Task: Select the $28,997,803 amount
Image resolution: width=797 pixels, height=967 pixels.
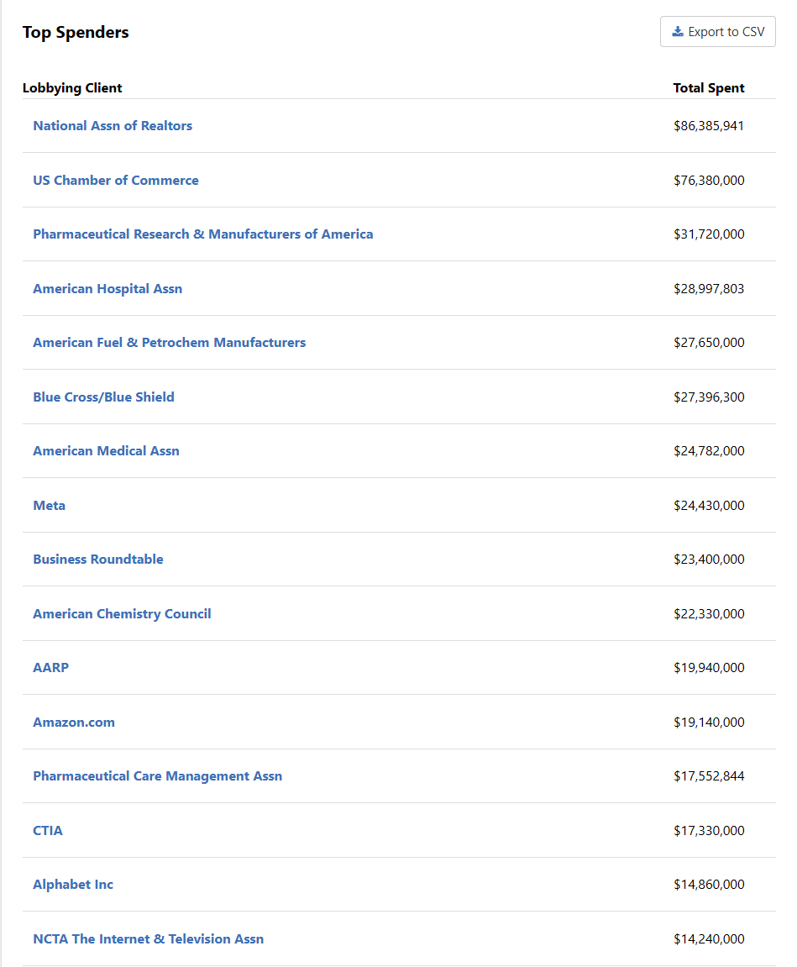Action: pos(709,289)
